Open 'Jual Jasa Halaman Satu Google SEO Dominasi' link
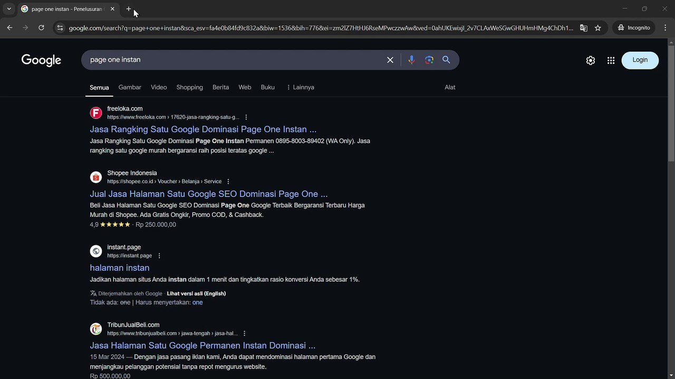 [209, 194]
